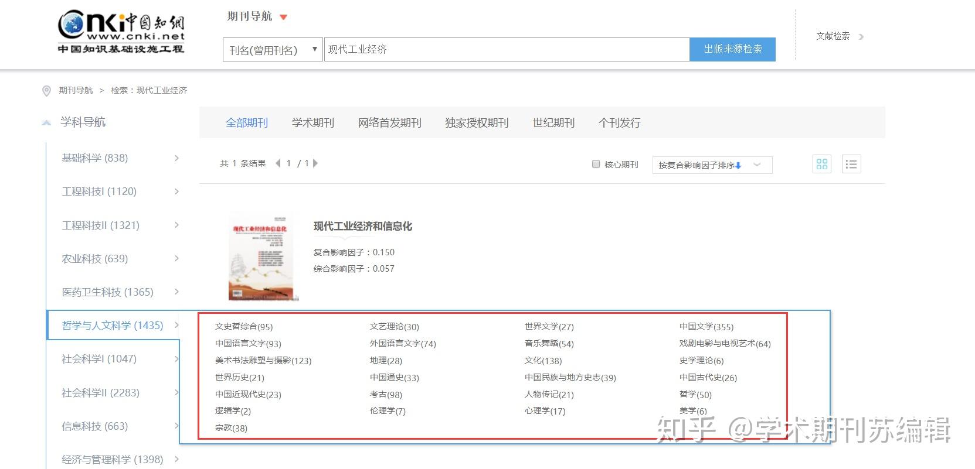Open the 现代工业经济和信息化 journal title
Screen dimensions: 975x469
click(x=363, y=227)
